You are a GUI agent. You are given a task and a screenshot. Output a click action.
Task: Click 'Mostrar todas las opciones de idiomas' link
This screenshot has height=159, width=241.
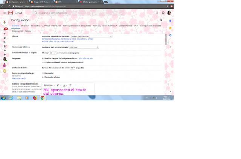coord(58,42)
